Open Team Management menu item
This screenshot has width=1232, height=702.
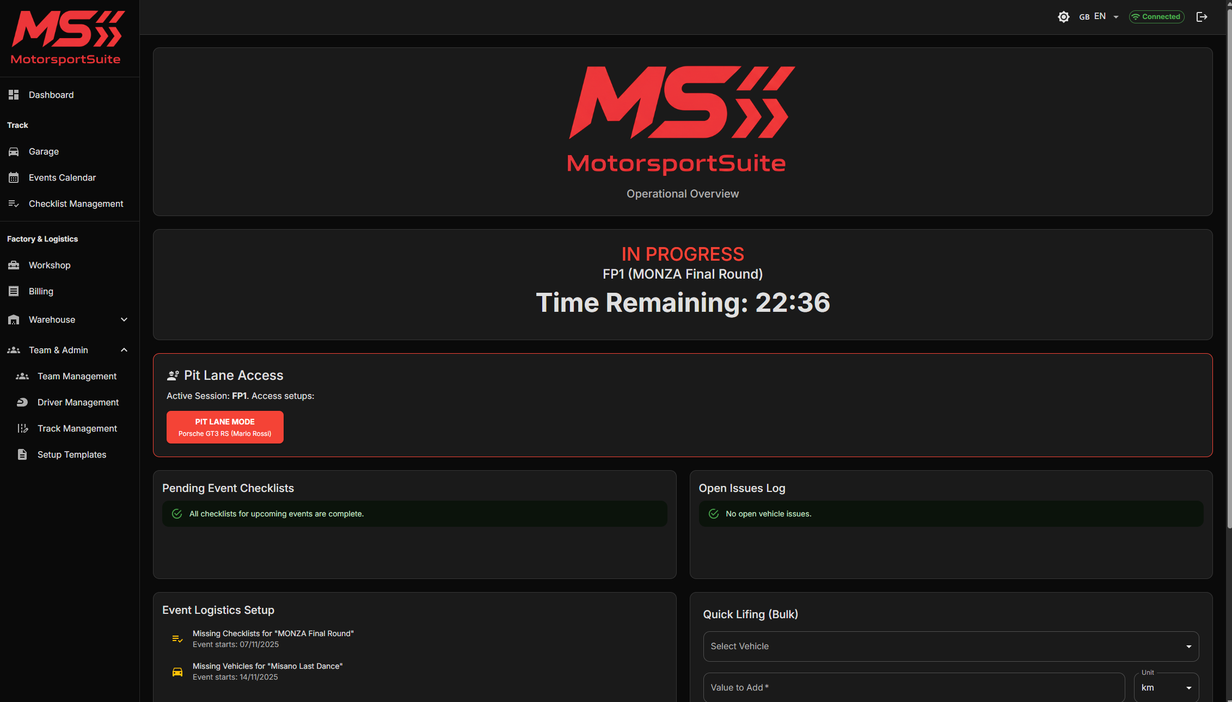77,377
